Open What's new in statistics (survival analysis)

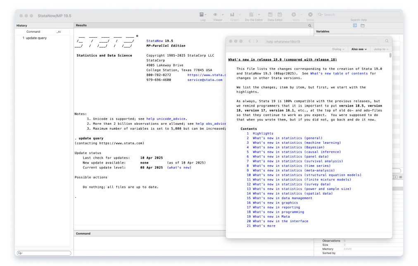(298, 161)
